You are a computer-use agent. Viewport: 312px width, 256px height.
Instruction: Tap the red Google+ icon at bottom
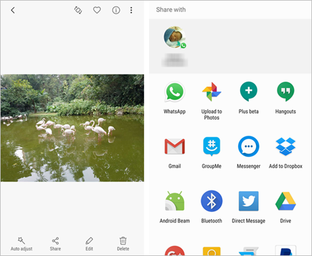174,251
